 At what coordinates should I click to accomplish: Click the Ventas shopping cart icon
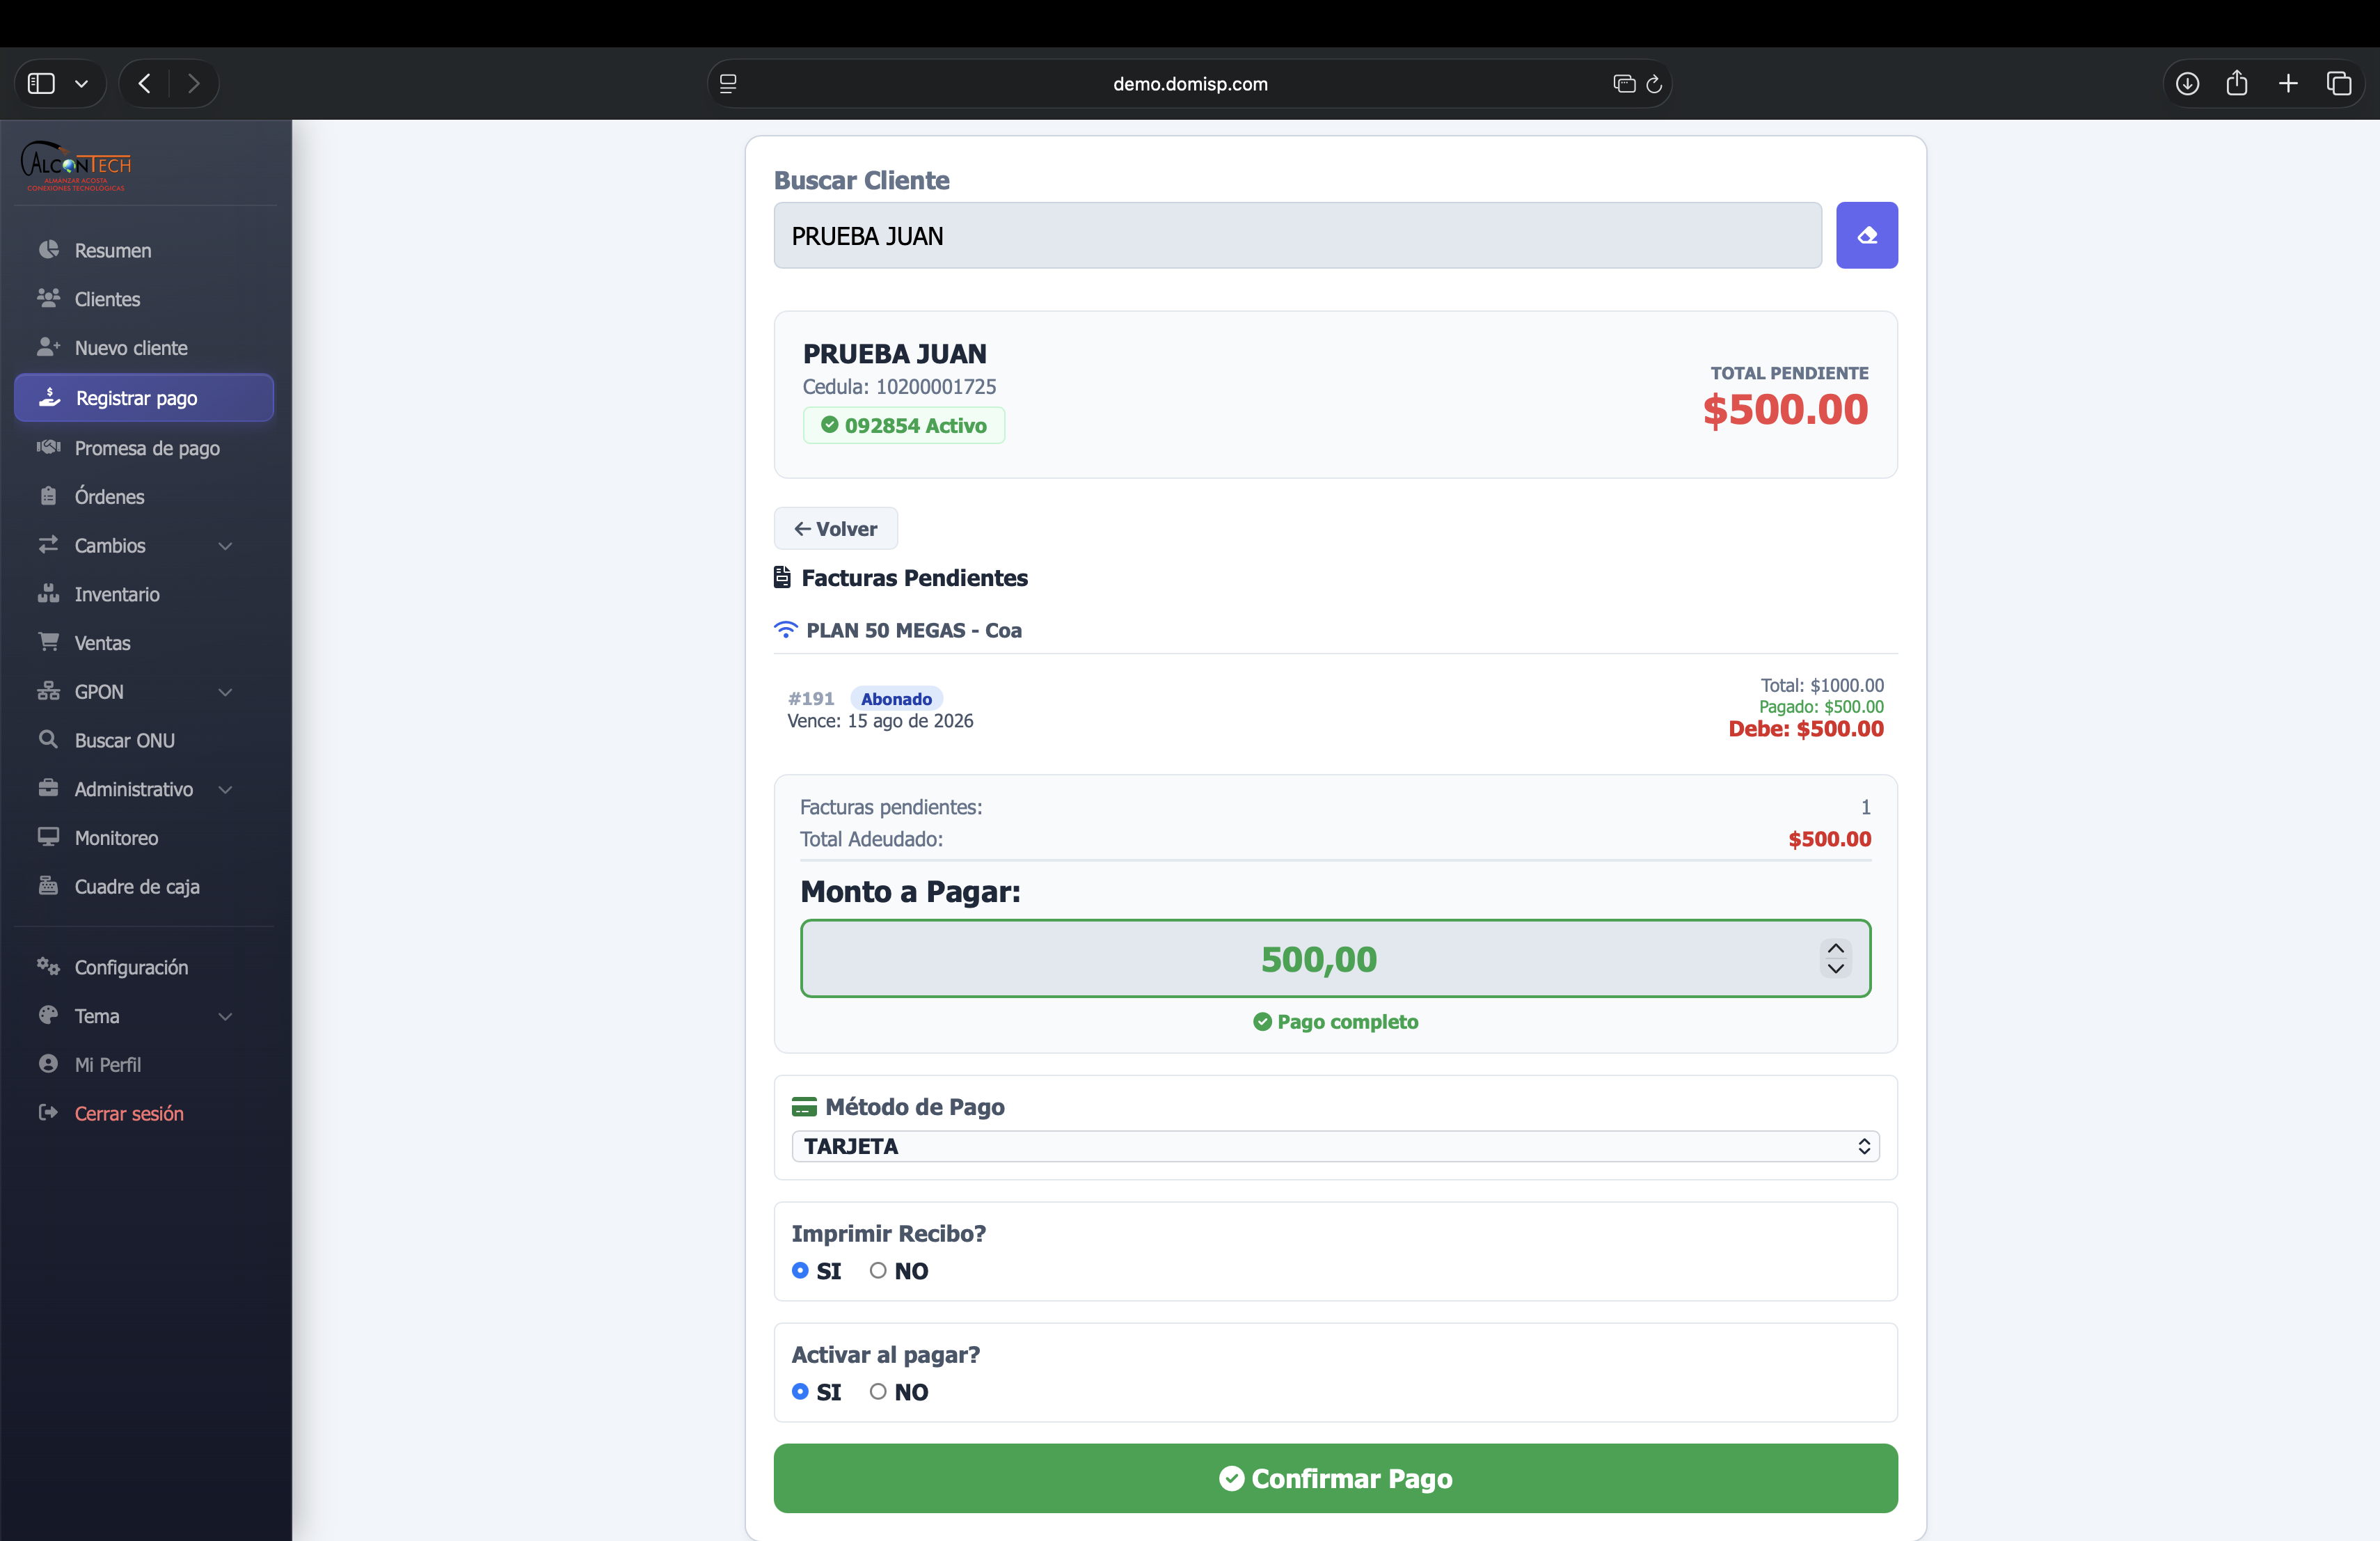point(48,642)
